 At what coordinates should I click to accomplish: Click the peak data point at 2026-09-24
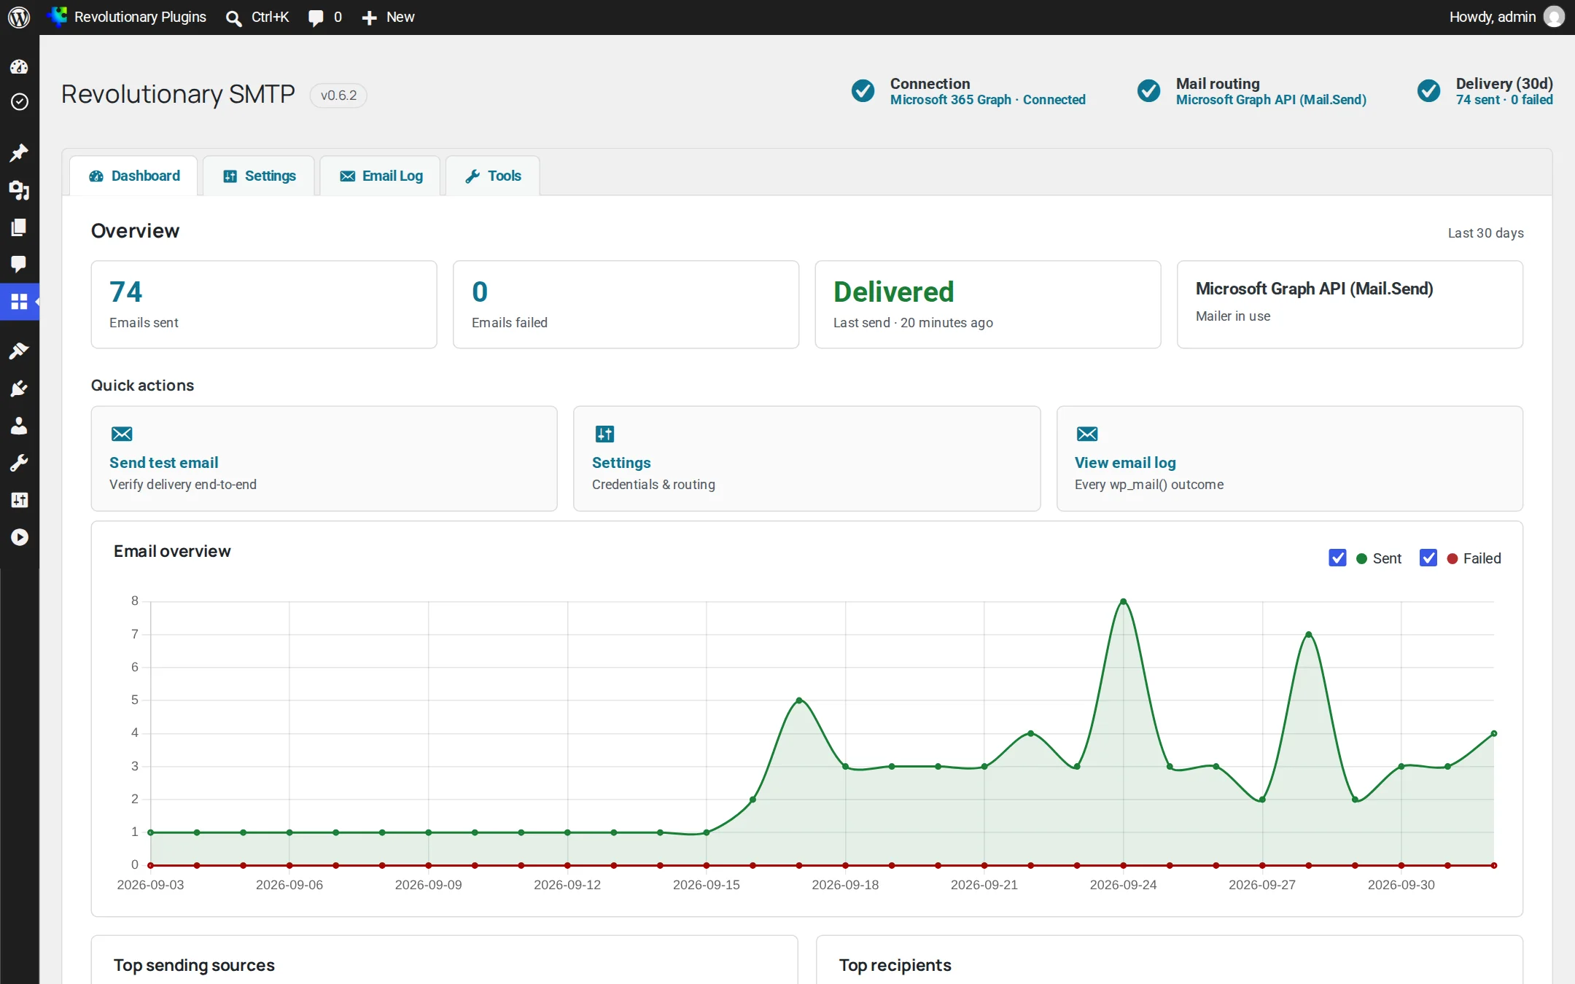[1123, 601]
